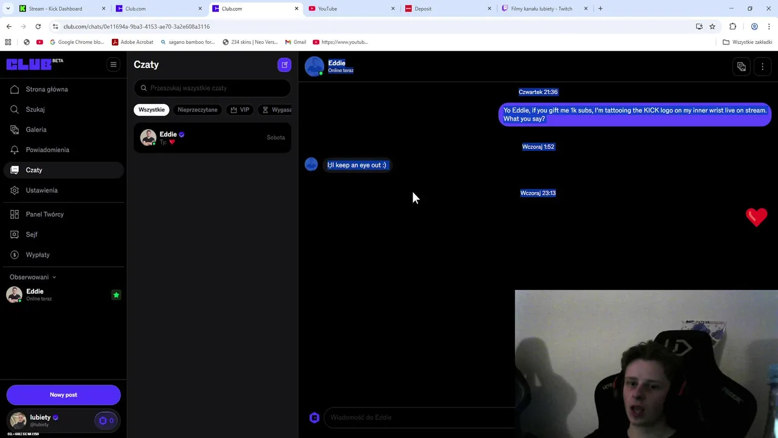
Task: Close the first Club.com tab
Action: (x=200, y=9)
